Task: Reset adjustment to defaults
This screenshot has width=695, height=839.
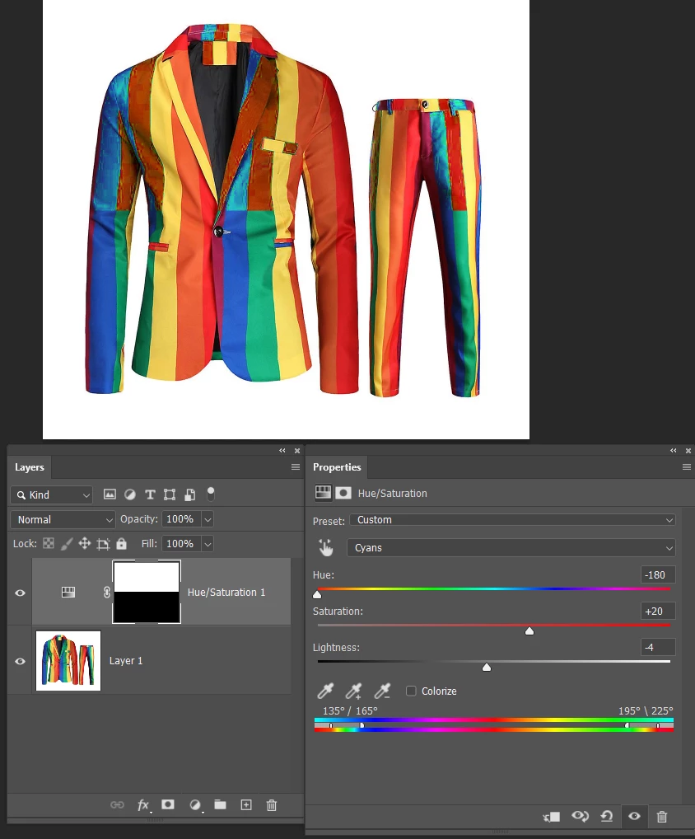Action: pos(607,816)
